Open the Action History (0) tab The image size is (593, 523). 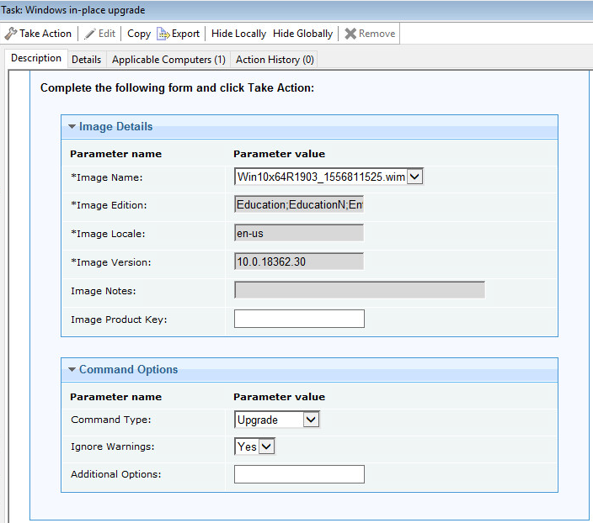click(275, 60)
